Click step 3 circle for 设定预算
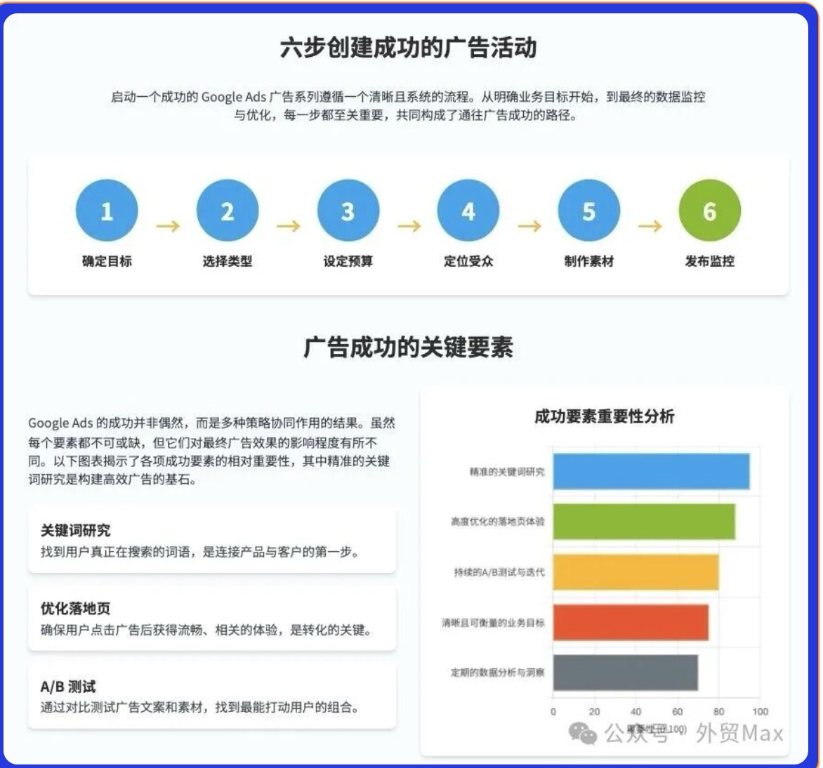 click(x=348, y=211)
